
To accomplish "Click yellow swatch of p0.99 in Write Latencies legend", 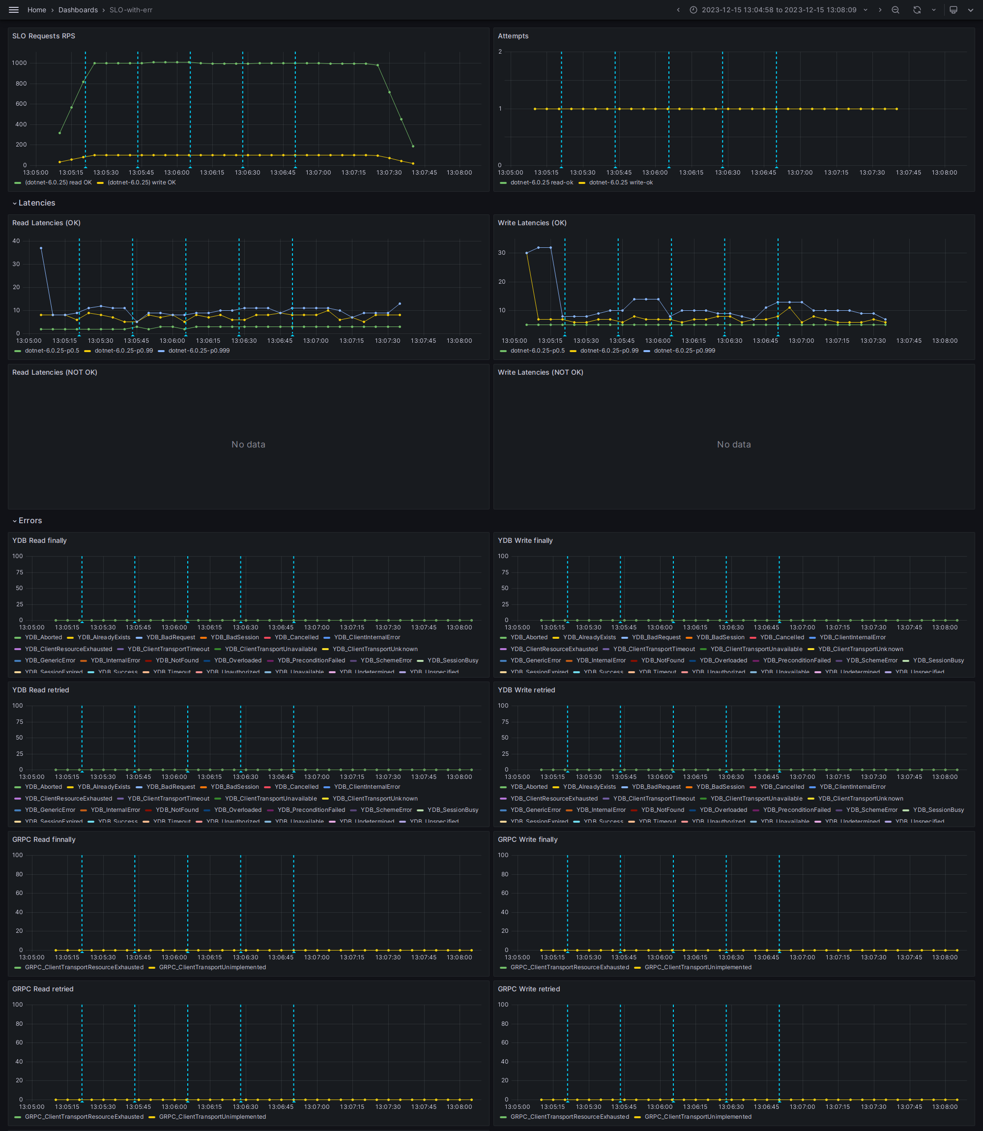I will (x=573, y=351).
